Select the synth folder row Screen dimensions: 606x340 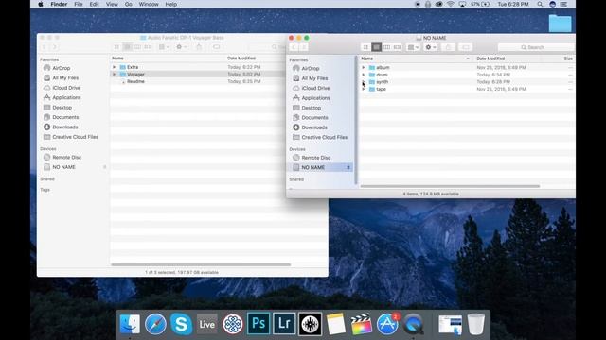pyautogui.click(x=467, y=82)
